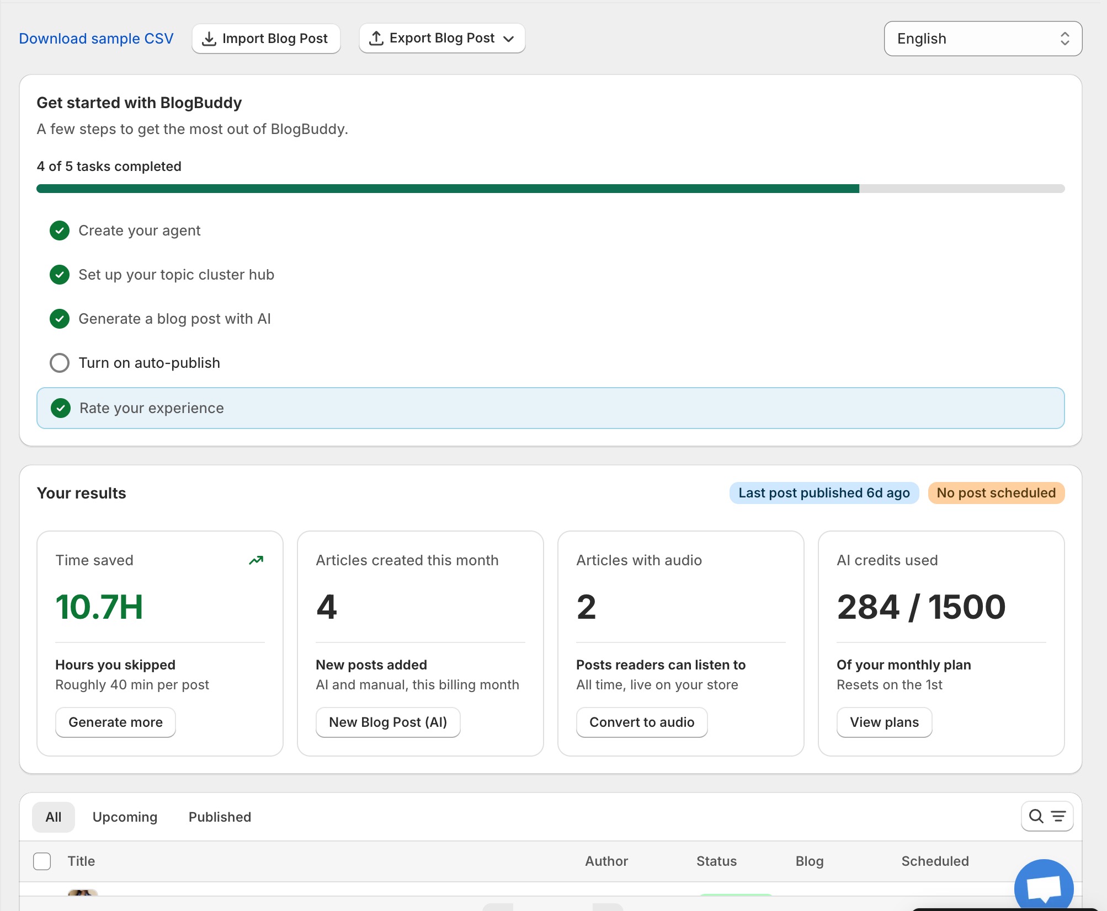Click the Get started with BlogBuddy heading
This screenshot has width=1107, height=911.
coord(139,103)
